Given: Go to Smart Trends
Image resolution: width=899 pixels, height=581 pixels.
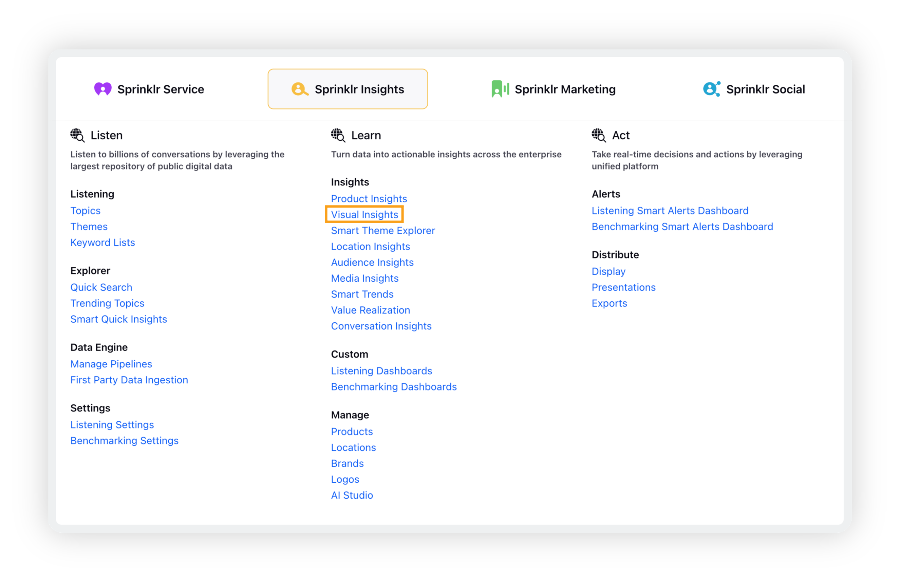Looking at the screenshot, I should (x=362, y=294).
